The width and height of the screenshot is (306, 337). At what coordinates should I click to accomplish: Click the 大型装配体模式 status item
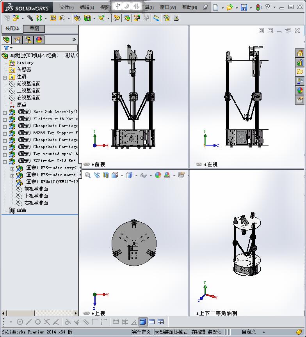point(171,332)
